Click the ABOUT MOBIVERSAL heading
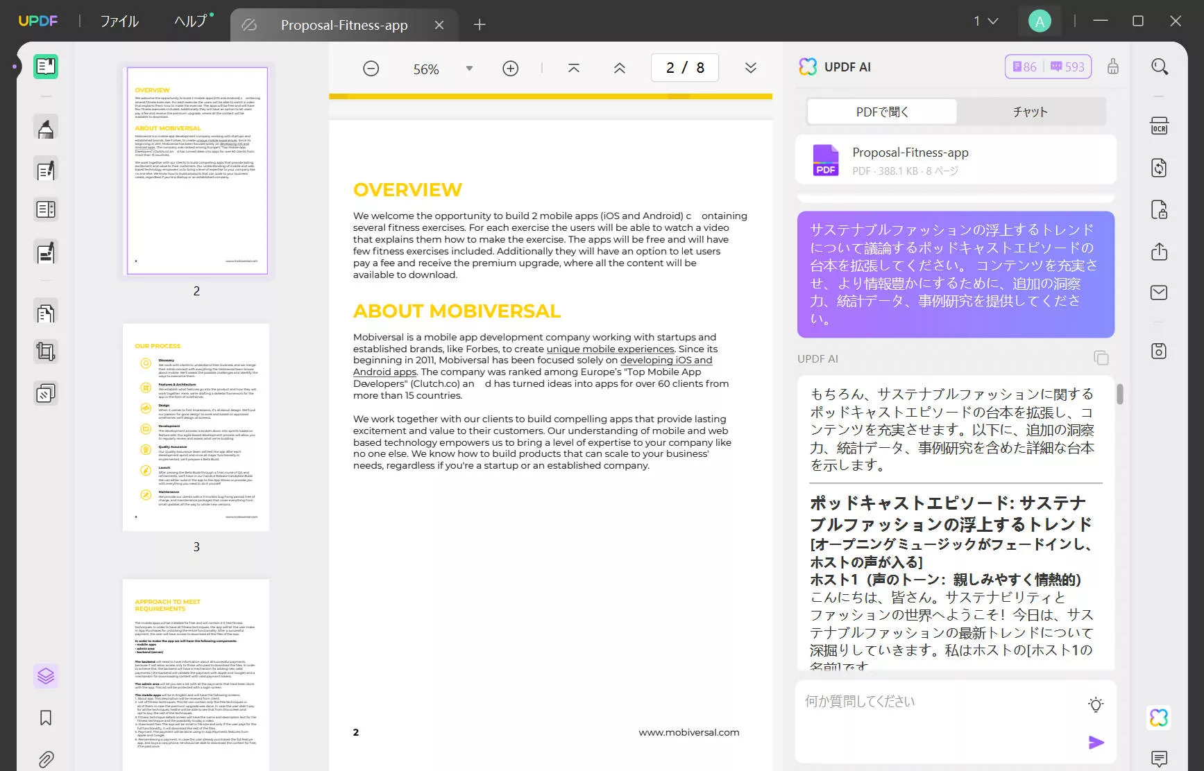 pos(457,311)
